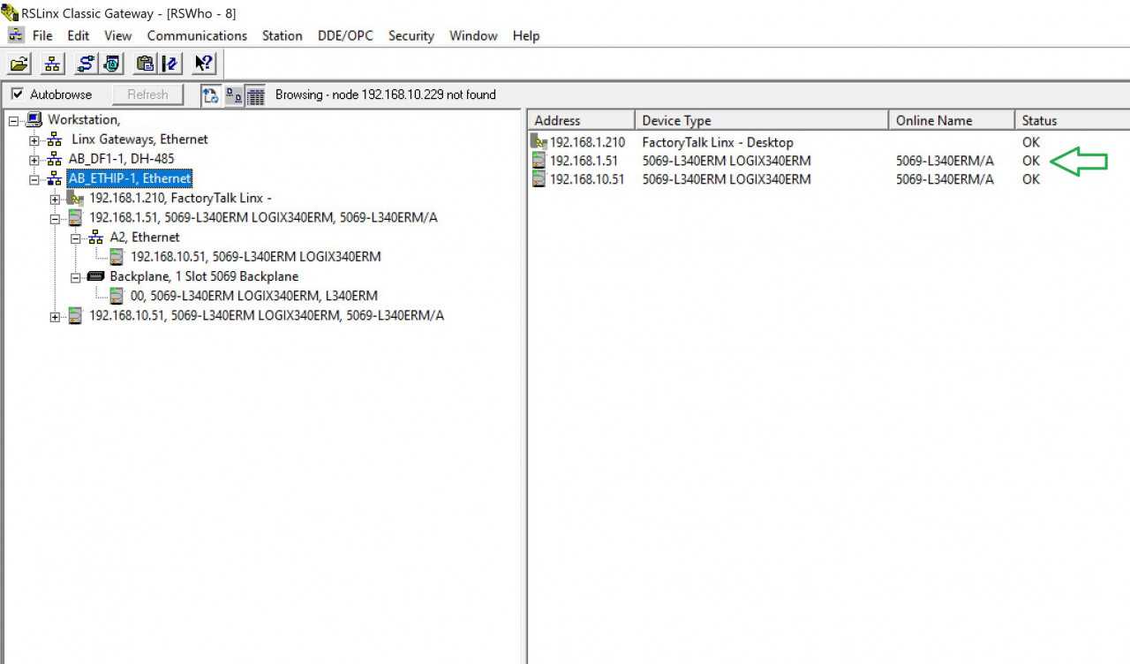Screen dimensions: 1130x664
Task: Click the 192.168.1.51 device icon in the list
Action: click(539, 161)
